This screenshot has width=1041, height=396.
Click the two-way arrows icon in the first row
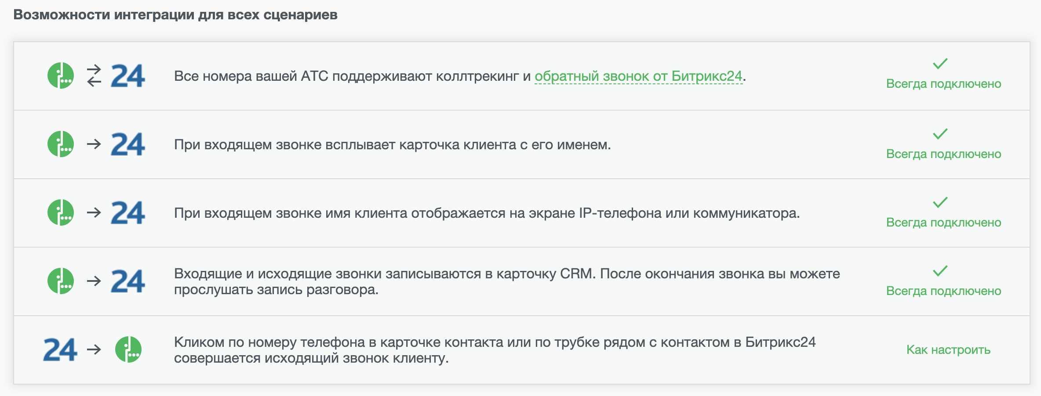coord(94,76)
